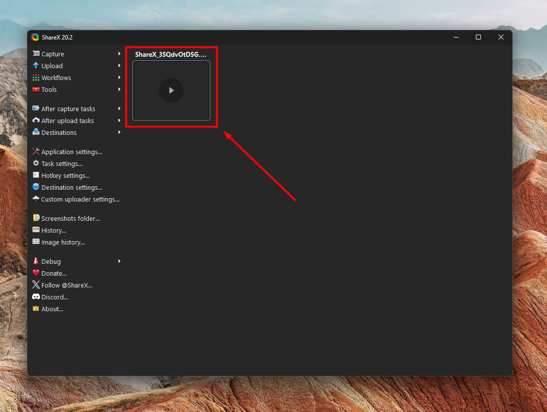Play the recorded ShareX video thumbnail
Image resolution: width=547 pixels, height=412 pixels.
(171, 90)
